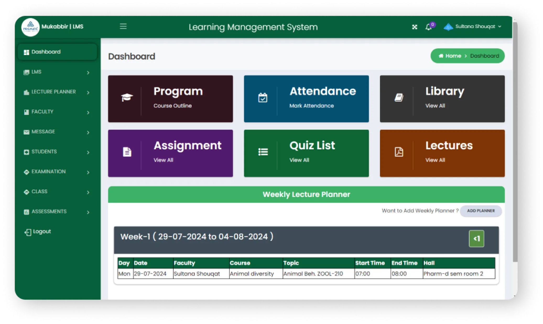The width and height of the screenshot is (543, 324).
Task: Click the ADD PLANNER button
Action: click(x=481, y=210)
